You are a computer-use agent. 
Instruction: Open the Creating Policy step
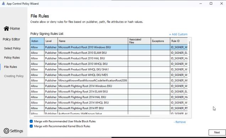click(x=14, y=76)
